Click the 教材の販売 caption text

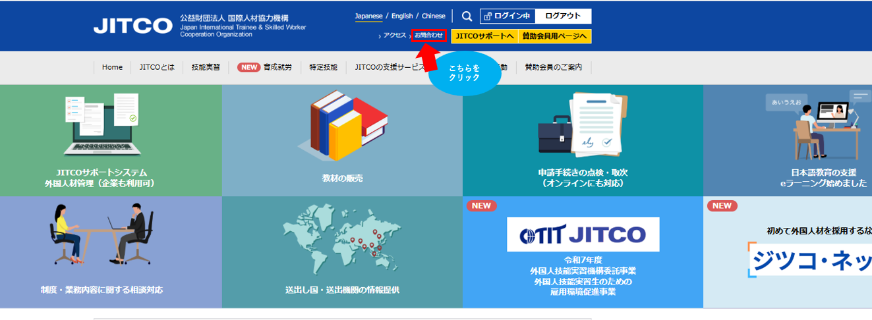tap(342, 178)
